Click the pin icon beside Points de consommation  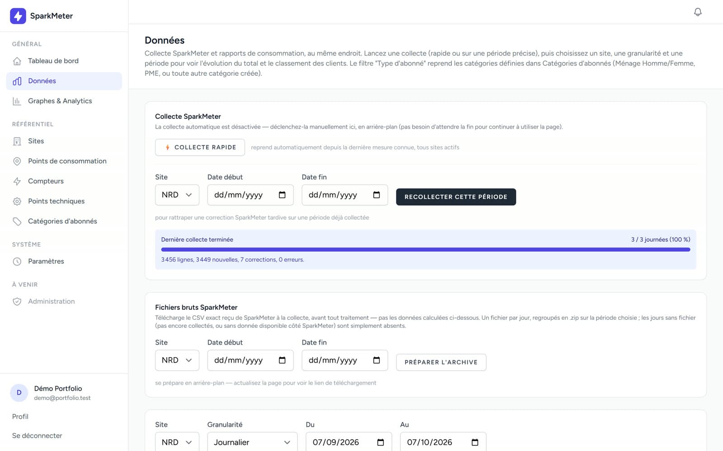coord(17,161)
